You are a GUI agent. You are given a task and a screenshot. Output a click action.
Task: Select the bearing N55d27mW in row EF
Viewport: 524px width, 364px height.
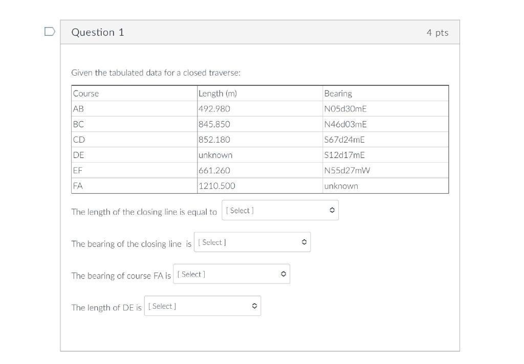(348, 170)
